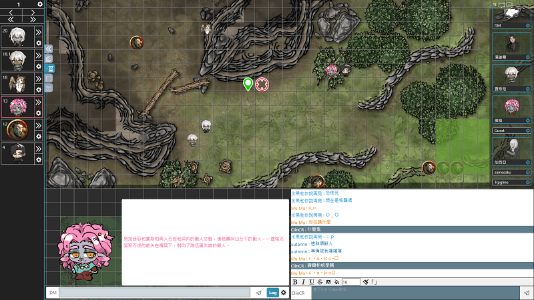Click the clear formatting brush icon
This screenshot has height=300, width=534.
365,282
